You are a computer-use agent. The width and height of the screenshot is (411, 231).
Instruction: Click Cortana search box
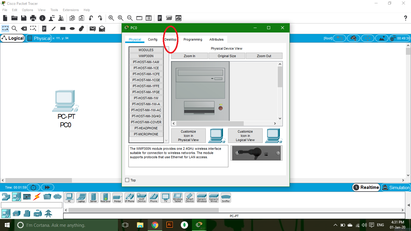pyautogui.click(x=66, y=225)
